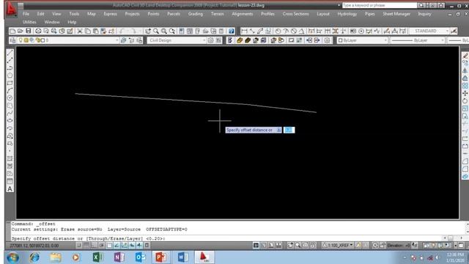Toggle Object Snap in status bar
Screen dimensions: 469x264
pyautogui.click(x=109, y=246)
